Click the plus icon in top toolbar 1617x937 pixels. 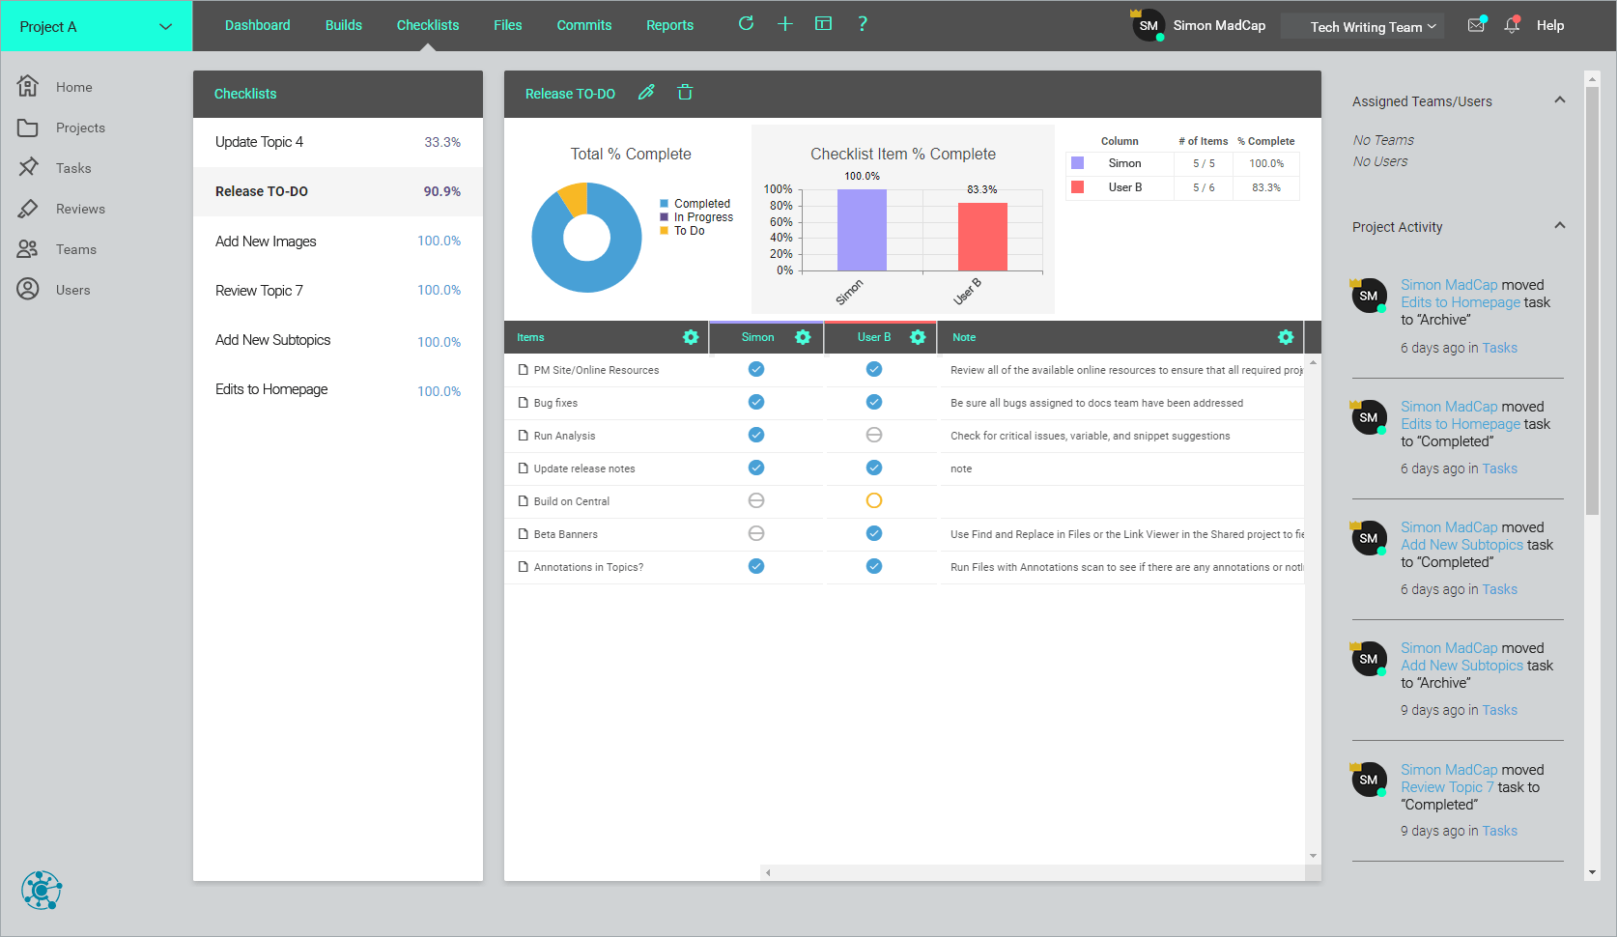(x=785, y=24)
